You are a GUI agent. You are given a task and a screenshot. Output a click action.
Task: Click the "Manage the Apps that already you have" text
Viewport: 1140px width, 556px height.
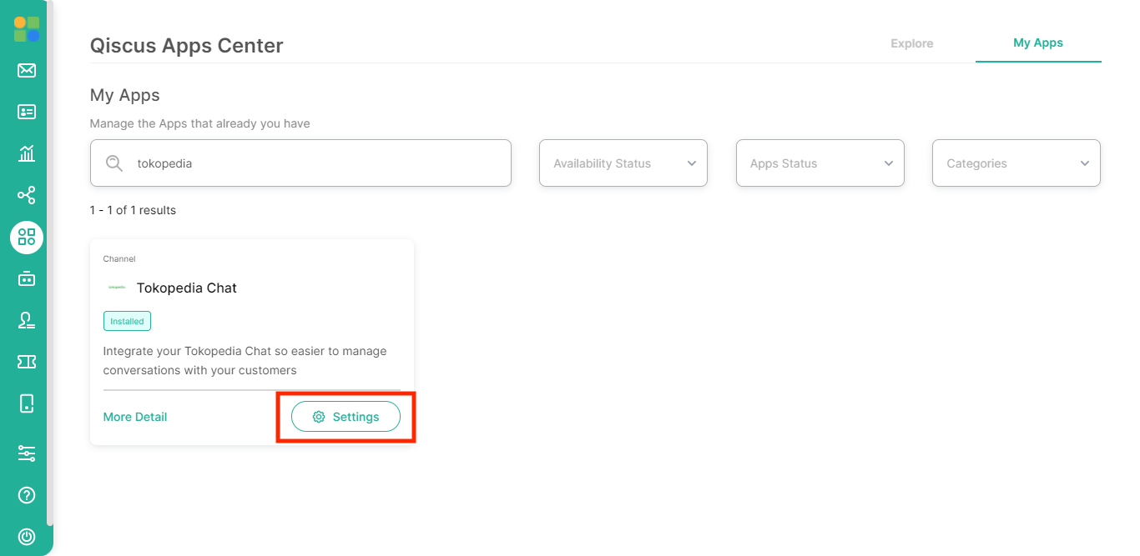click(200, 123)
